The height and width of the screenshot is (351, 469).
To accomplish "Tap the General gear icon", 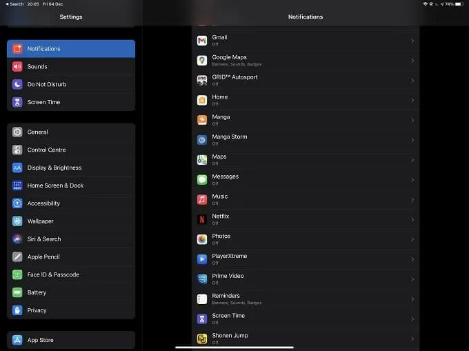I will click(17, 132).
